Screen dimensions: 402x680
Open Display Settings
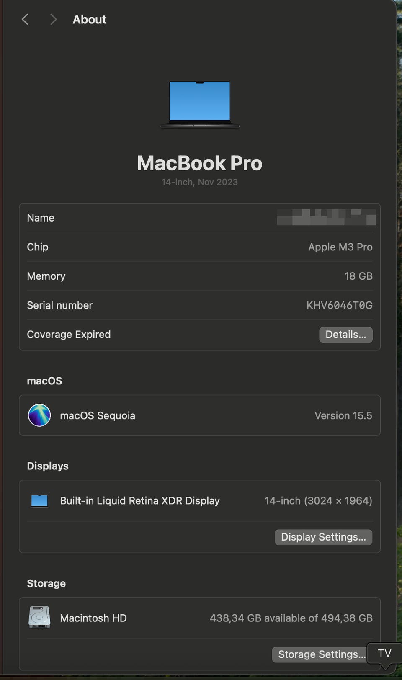coord(323,537)
